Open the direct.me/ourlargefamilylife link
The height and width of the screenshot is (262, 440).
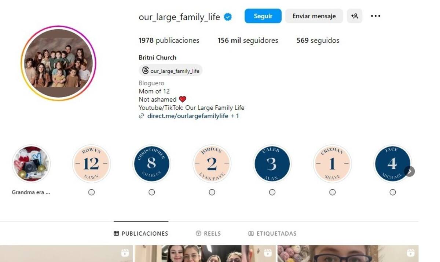188,116
